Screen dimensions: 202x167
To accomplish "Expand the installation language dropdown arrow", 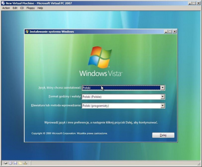I will point(162,88).
